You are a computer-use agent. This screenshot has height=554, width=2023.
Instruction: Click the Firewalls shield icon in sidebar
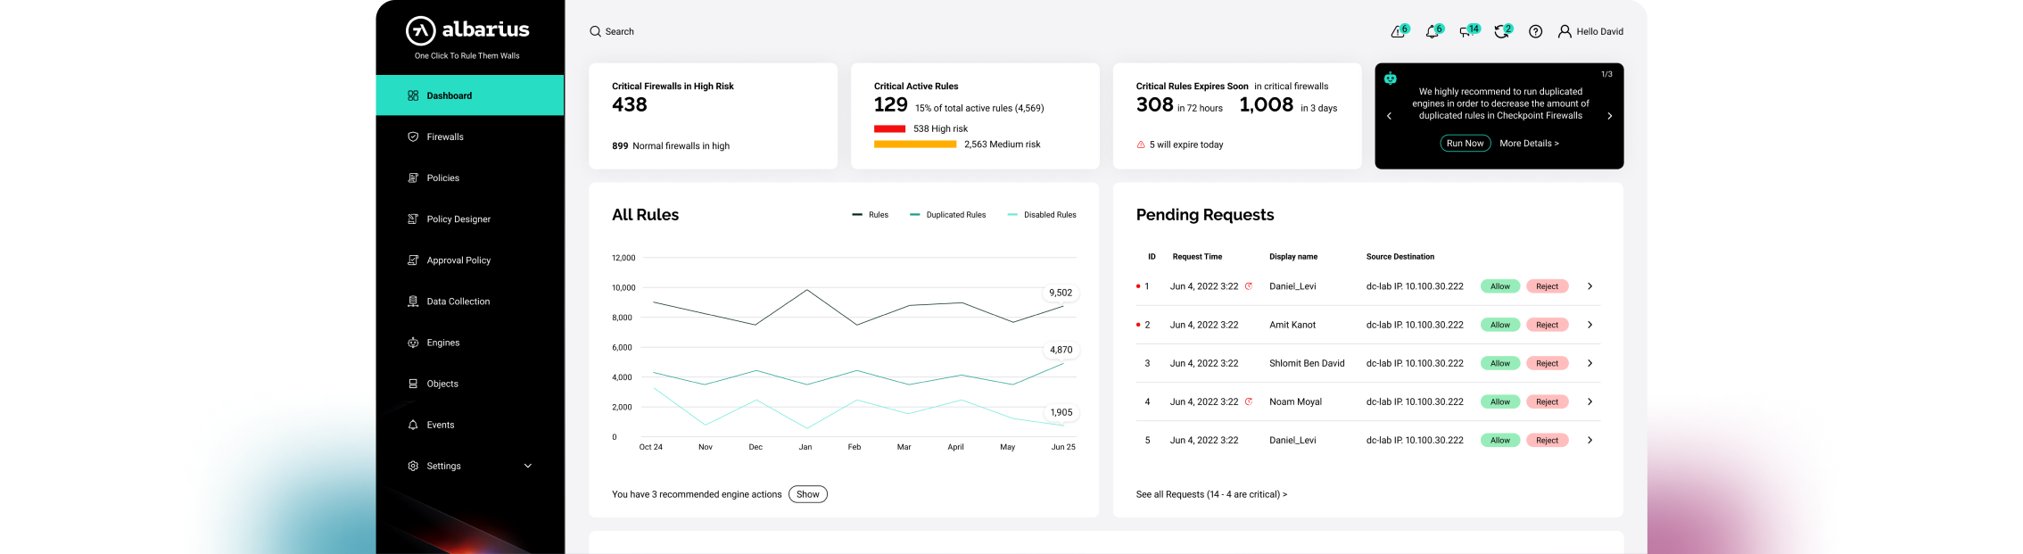tap(413, 136)
